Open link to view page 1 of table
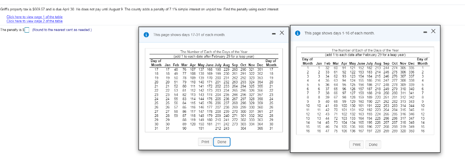 [x=35, y=17]
